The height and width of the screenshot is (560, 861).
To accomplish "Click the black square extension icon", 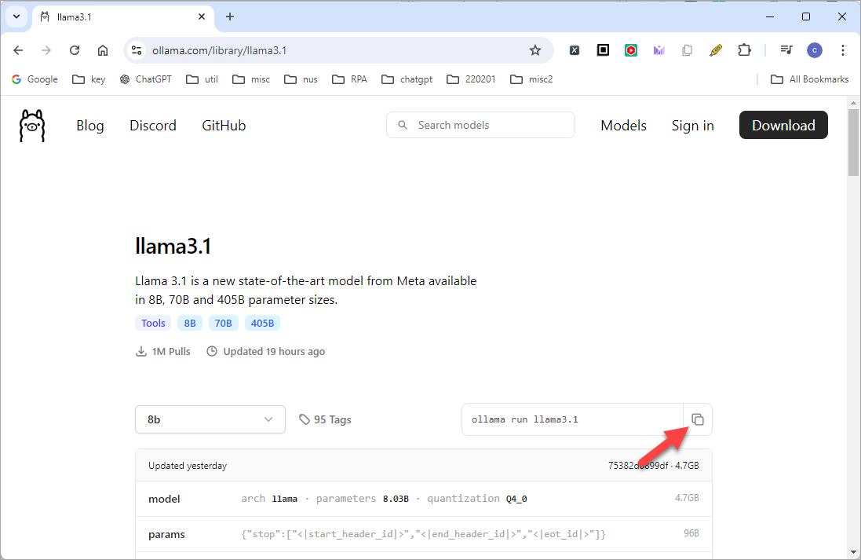I will tap(603, 50).
